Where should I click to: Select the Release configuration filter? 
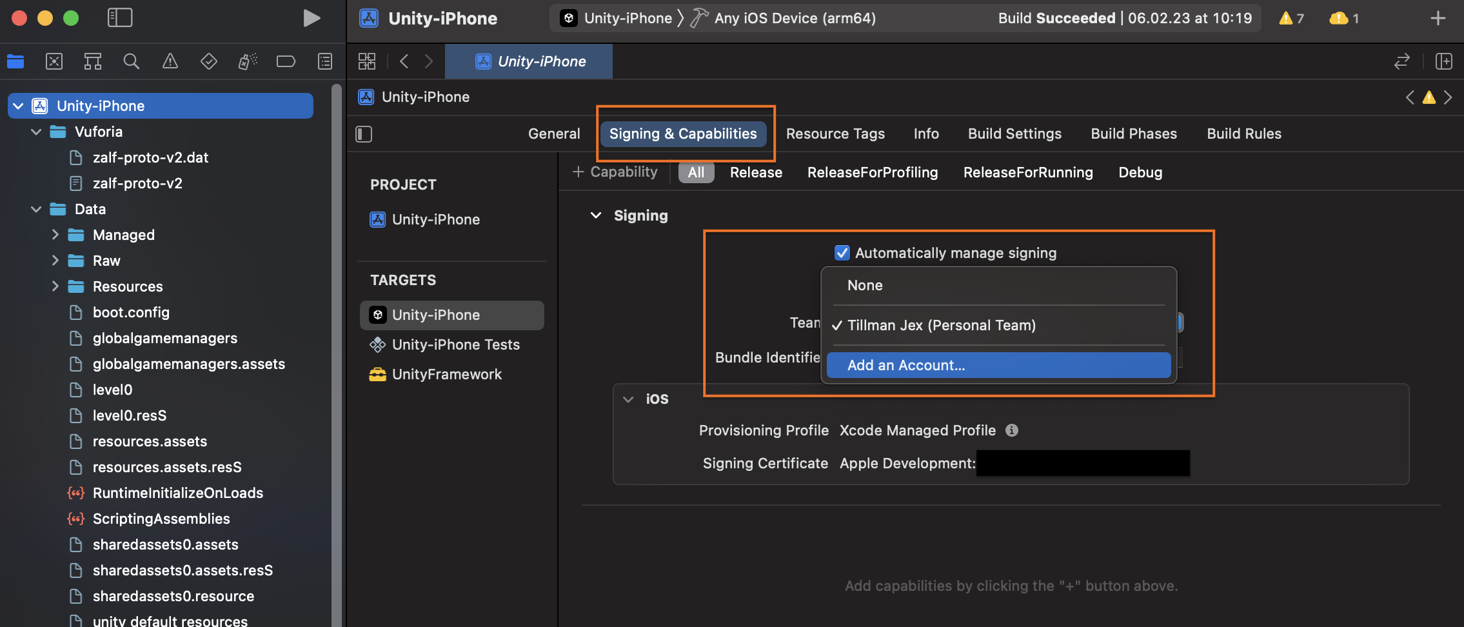[756, 172]
